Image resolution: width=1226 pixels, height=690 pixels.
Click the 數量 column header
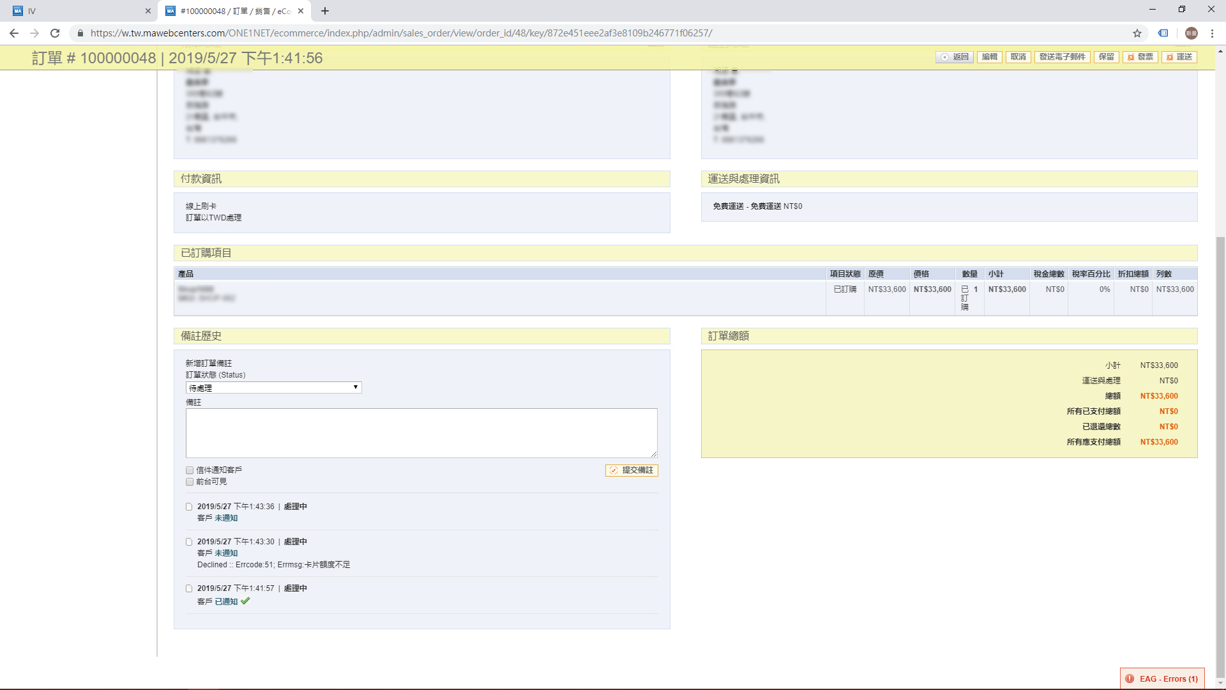(x=970, y=274)
